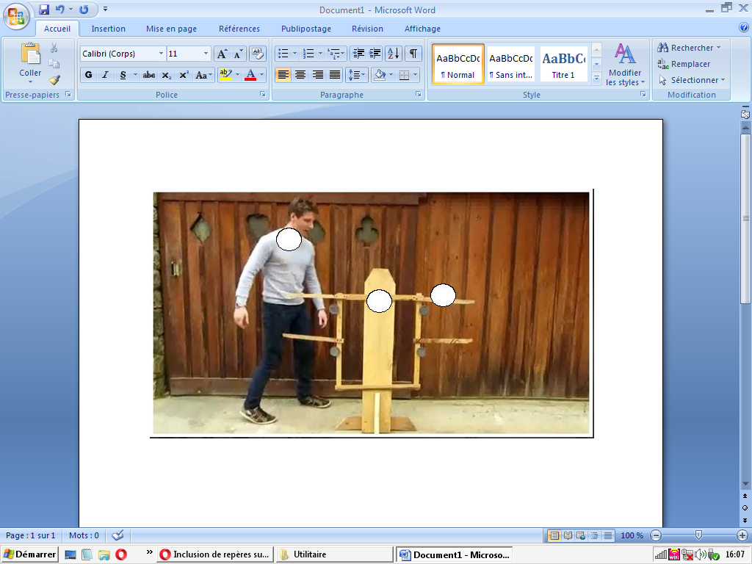The height and width of the screenshot is (564, 752).
Task: Open the Rechercher dropdown arrow
Action: tap(718, 48)
